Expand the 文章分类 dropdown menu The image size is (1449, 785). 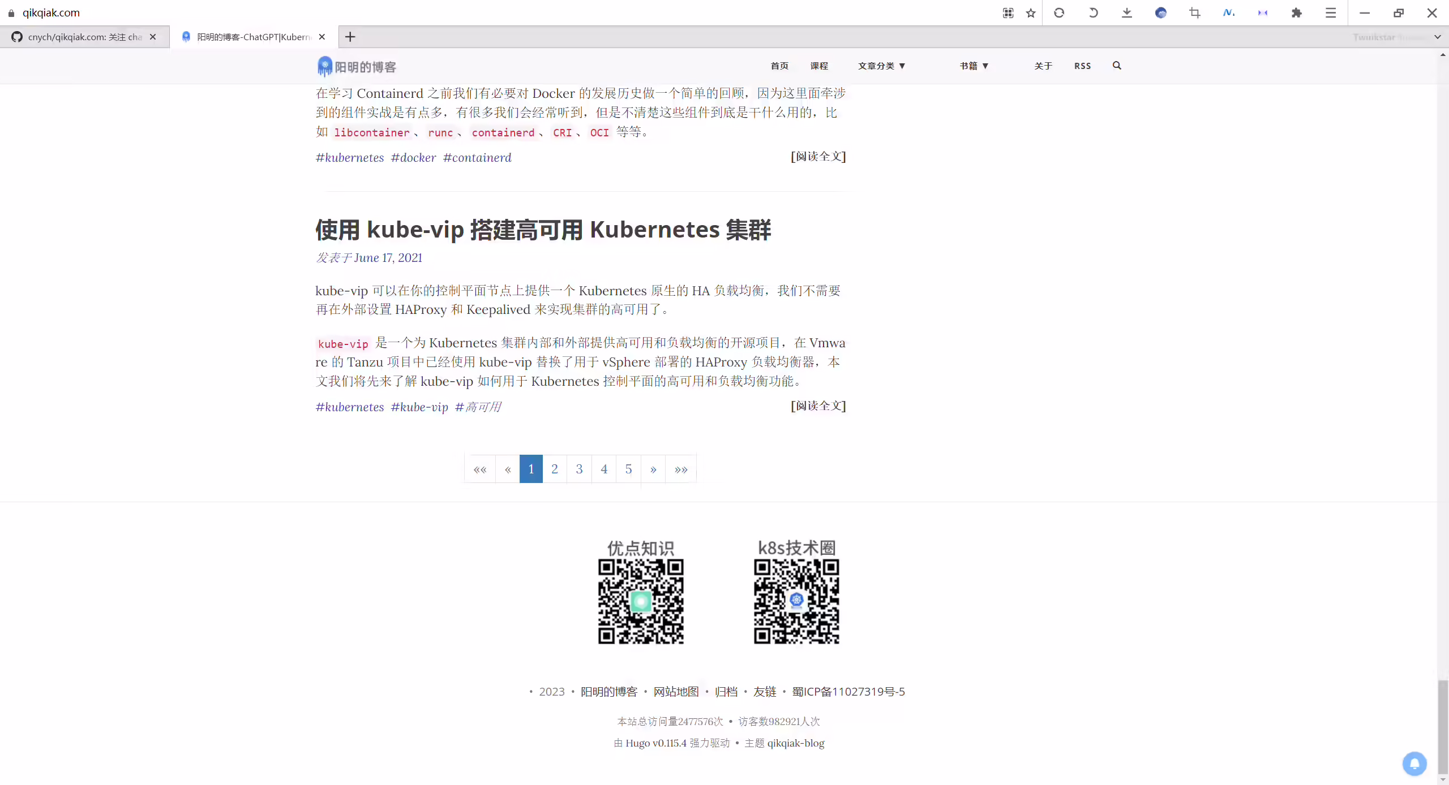881,66
